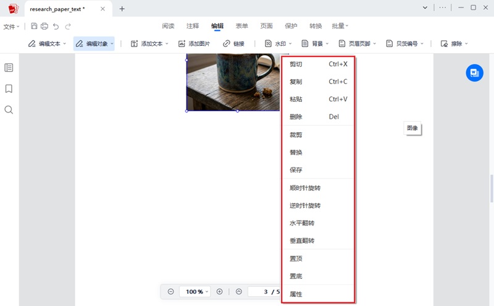The width and height of the screenshot is (494, 306).
Task: Switch to the 页面 tab
Action: click(x=266, y=26)
